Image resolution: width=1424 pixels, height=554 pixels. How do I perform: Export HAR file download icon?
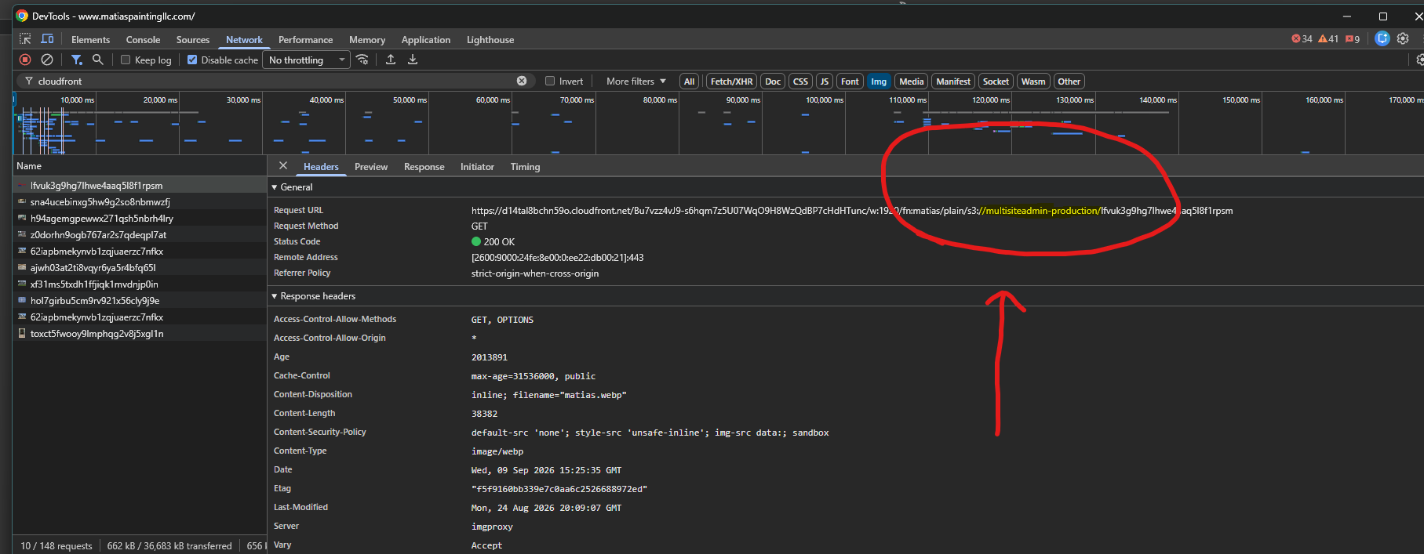413,60
